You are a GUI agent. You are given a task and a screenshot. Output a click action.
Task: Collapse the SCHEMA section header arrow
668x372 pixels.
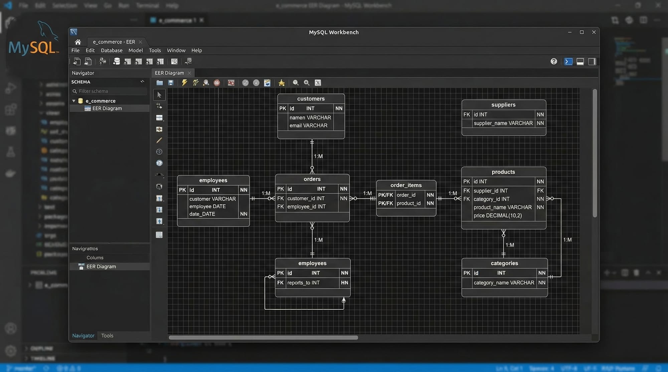pyautogui.click(x=143, y=82)
